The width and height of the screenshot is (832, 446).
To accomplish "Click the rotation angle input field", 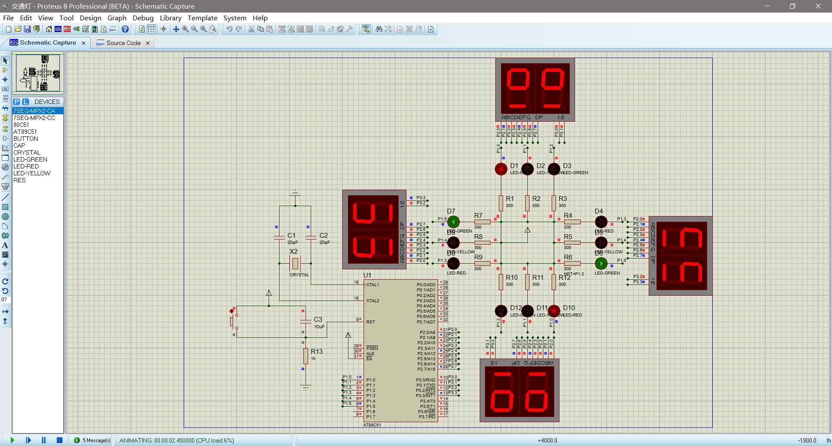I will 5,300.
